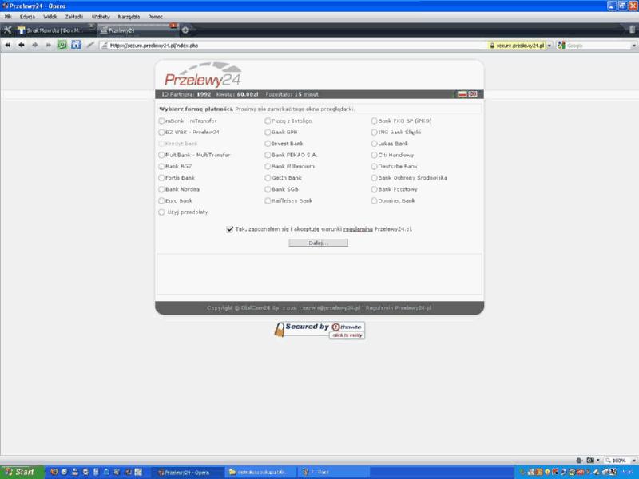
Task: Select mBank - mTransfer payment option
Action: (162, 121)
